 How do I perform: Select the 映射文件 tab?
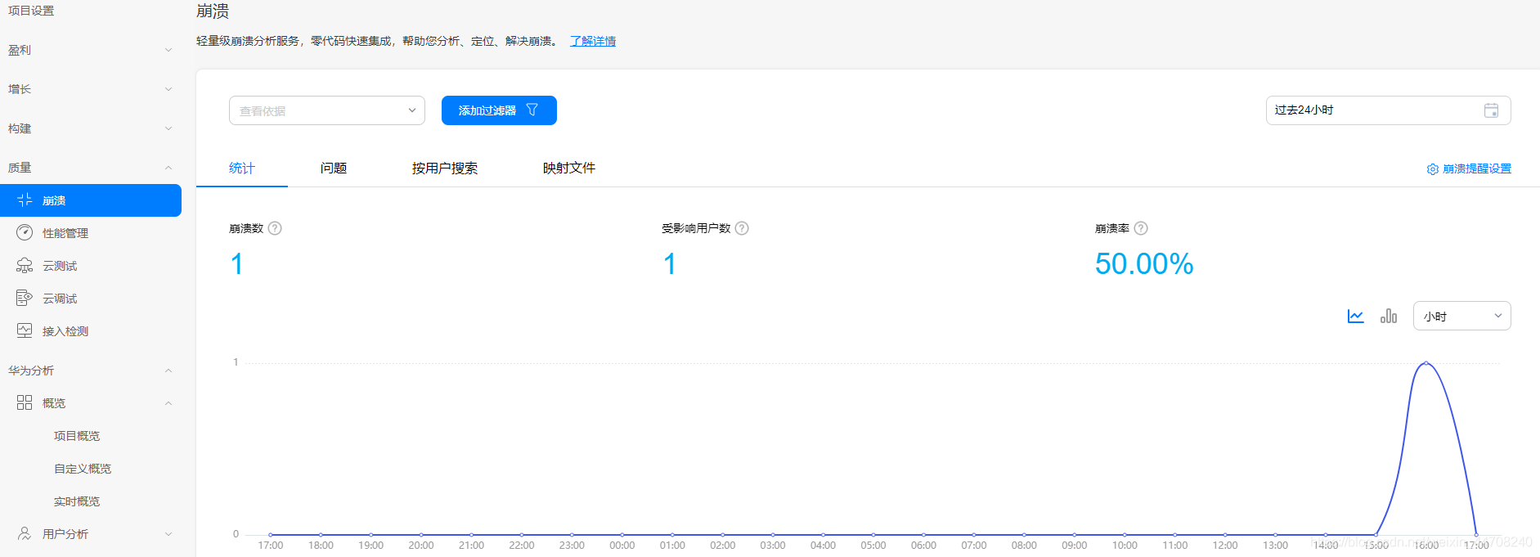click(569, 168)
